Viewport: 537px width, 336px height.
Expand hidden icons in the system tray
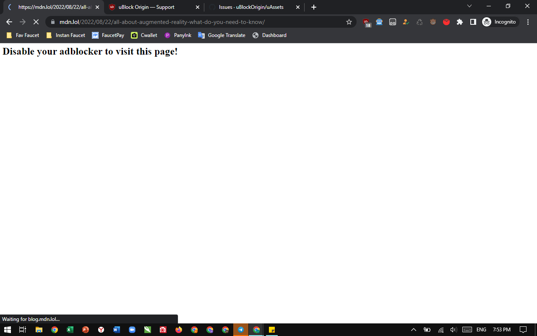pyautogui.click(x=413, y=329)
